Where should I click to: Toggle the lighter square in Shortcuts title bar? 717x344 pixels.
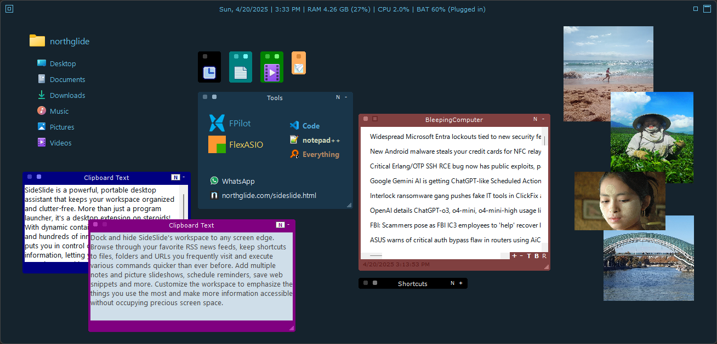(375, 283)
